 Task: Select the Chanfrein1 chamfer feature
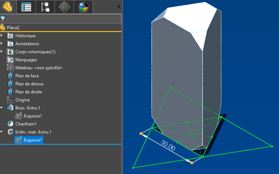coord(26,124)
